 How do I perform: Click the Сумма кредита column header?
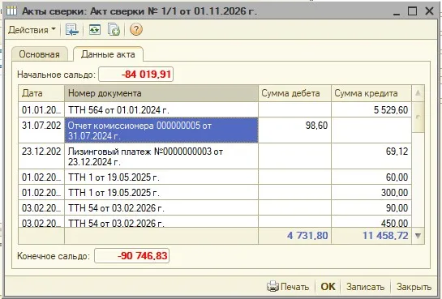coord(371,93)
